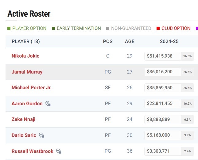
Task: Click the green Player Option legend square
Action: coord(9,28)
